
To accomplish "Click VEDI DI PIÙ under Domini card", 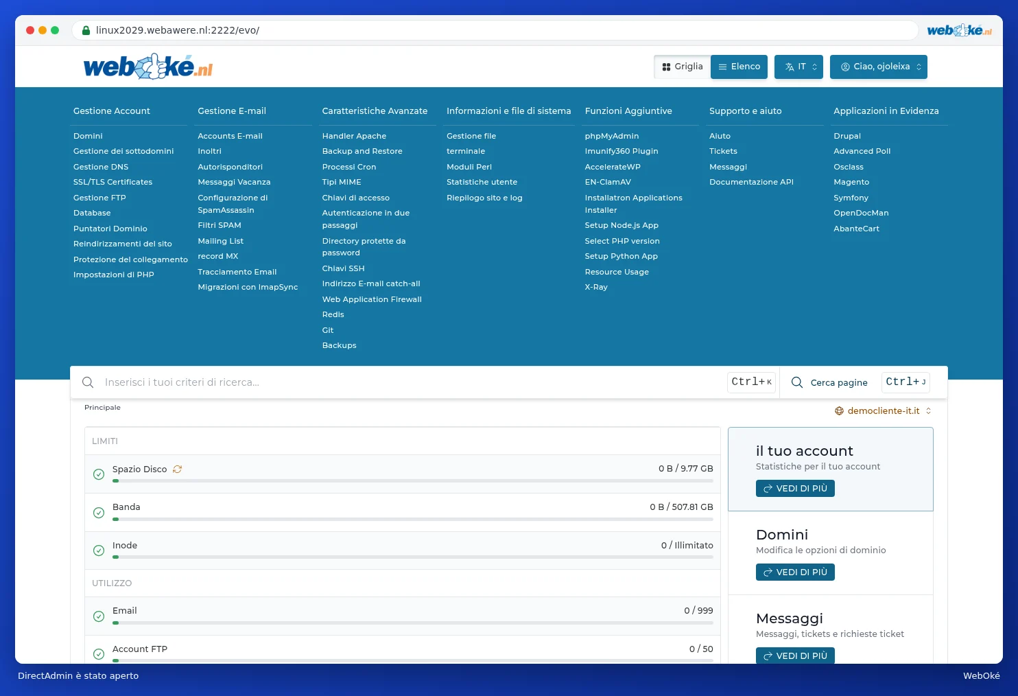I will click(795, 572).
